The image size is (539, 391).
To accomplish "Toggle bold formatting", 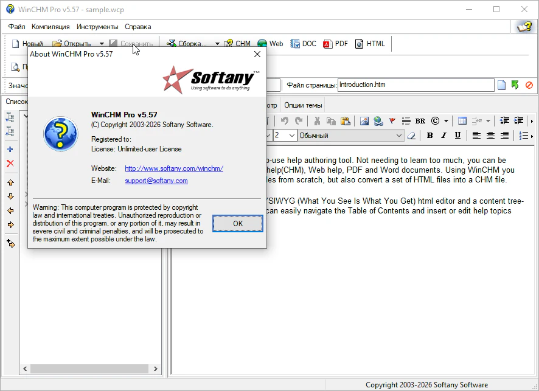I will pos(429,136).
